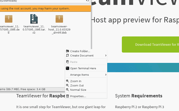Click the System Requirements heading

[x=139, y=96]
